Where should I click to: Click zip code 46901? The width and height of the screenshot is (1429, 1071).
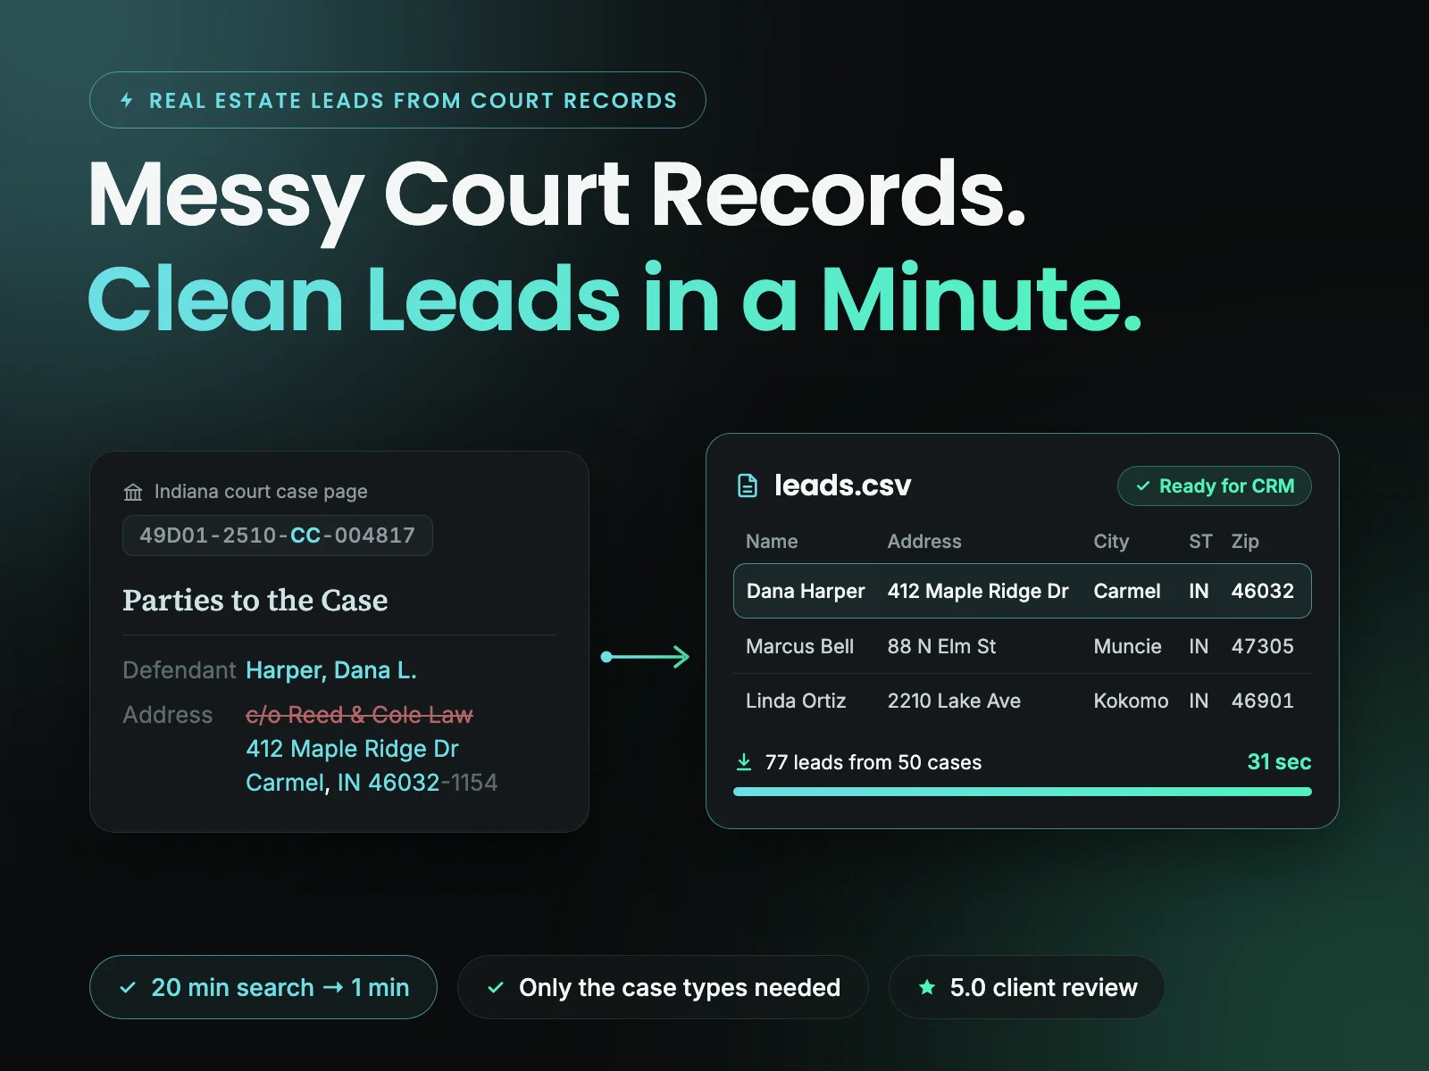coord(1263,701)
